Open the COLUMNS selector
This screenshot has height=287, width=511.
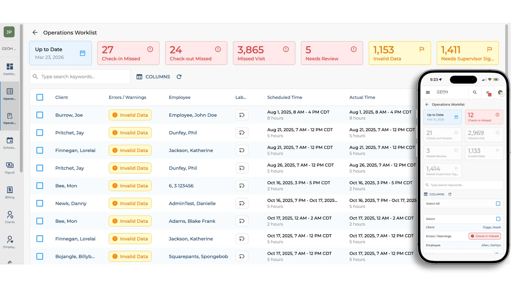[x=153, y=77]
